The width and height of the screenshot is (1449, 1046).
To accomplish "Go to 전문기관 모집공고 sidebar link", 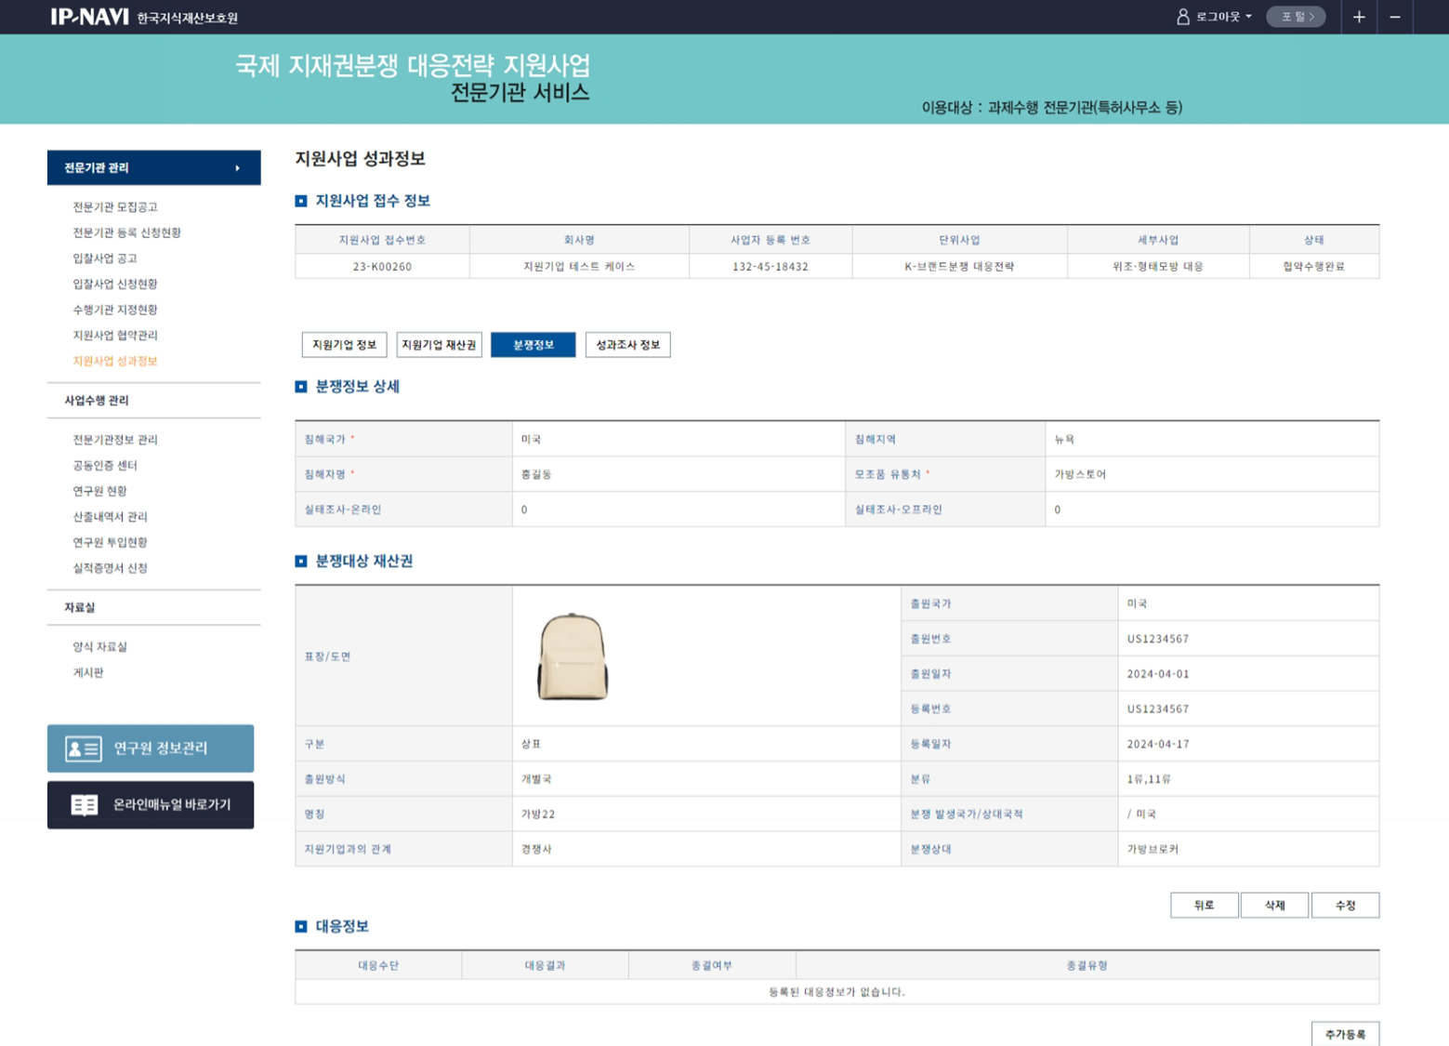I will click(x=115, y=207).
